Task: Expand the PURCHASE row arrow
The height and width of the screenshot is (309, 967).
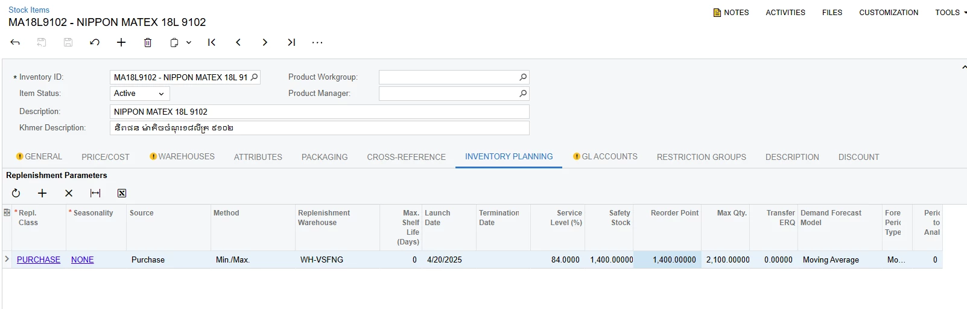Action: pos(7,259)
